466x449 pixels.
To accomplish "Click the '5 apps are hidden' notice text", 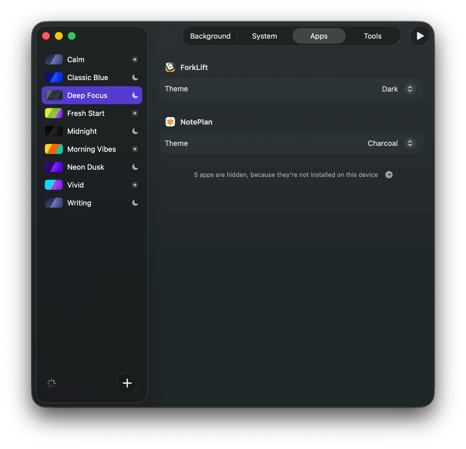I will [x=286, y=175].
